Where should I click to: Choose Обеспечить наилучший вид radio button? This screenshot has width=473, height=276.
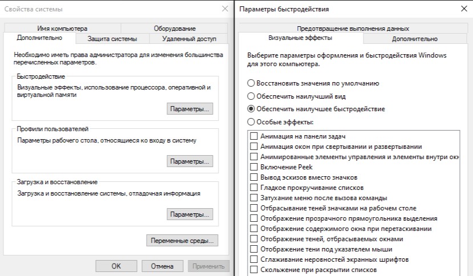[x=251, y=96]
